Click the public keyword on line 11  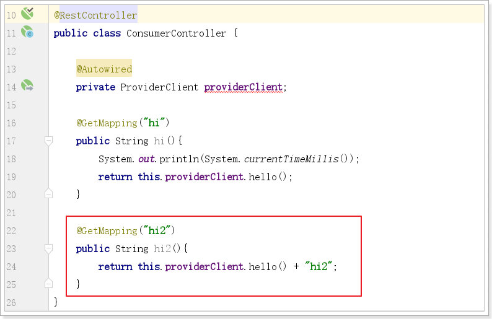coord(71,33)
